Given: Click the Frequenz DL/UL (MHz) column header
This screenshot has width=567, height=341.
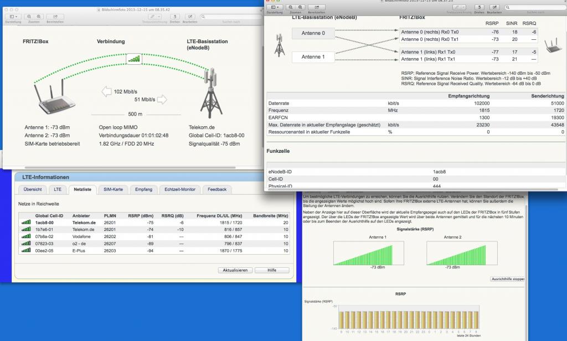Looking at the screenshot, I should [219, 216].
